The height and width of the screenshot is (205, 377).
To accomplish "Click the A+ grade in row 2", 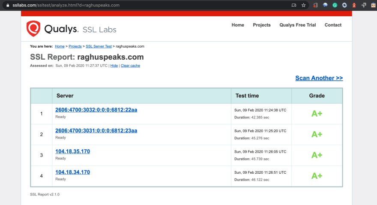I will [x=317, y=134].
